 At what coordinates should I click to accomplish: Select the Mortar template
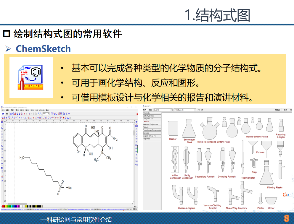[271, 201]
